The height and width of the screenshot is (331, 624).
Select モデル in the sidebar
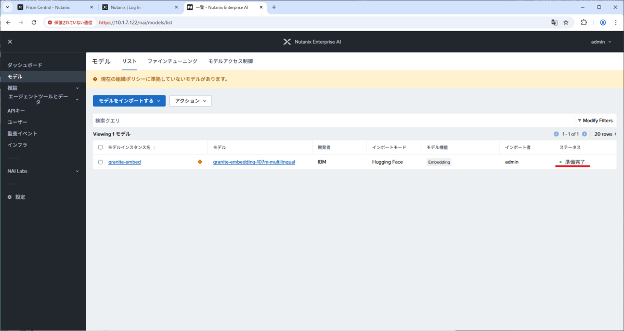click(x=43, y=76)
